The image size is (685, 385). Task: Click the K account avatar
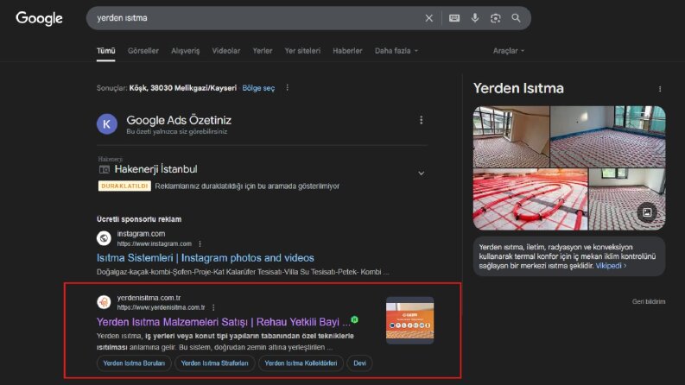click(106, 124)
